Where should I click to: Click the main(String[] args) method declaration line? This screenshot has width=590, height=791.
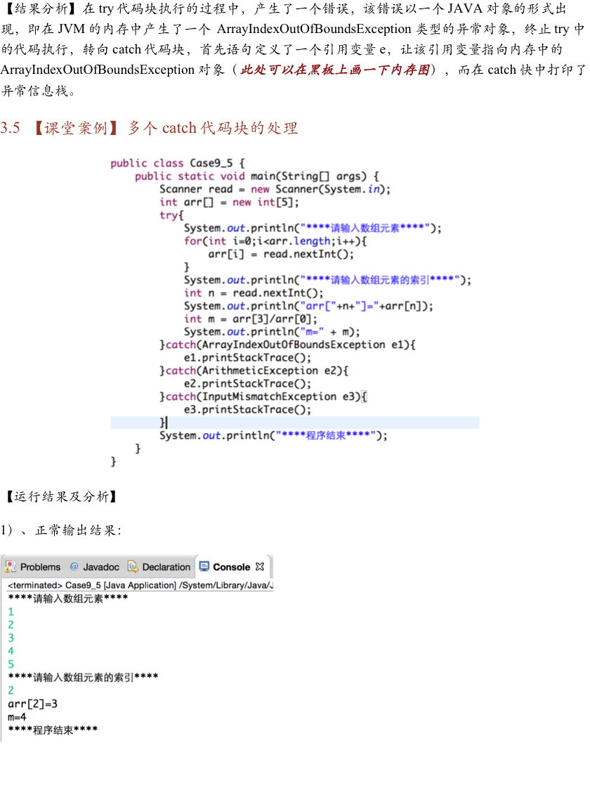coord(256,176)
